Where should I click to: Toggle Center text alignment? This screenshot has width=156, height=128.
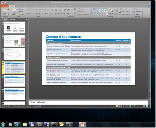click(59, 13)
